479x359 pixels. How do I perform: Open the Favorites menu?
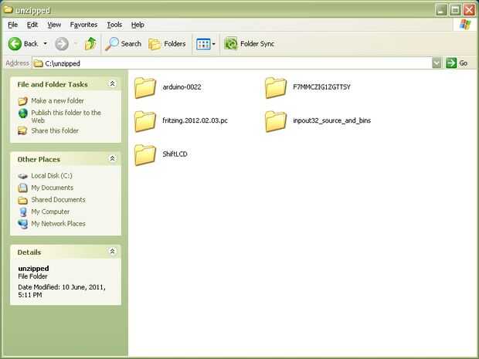(x=83, y=25)
